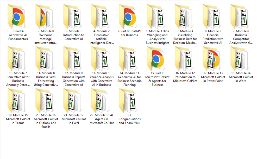Click the label "15. Part C Microsoft CoPilot & Agents for Business"
Image resolution: width=257 pixels, height=159 pixels.
157,79
